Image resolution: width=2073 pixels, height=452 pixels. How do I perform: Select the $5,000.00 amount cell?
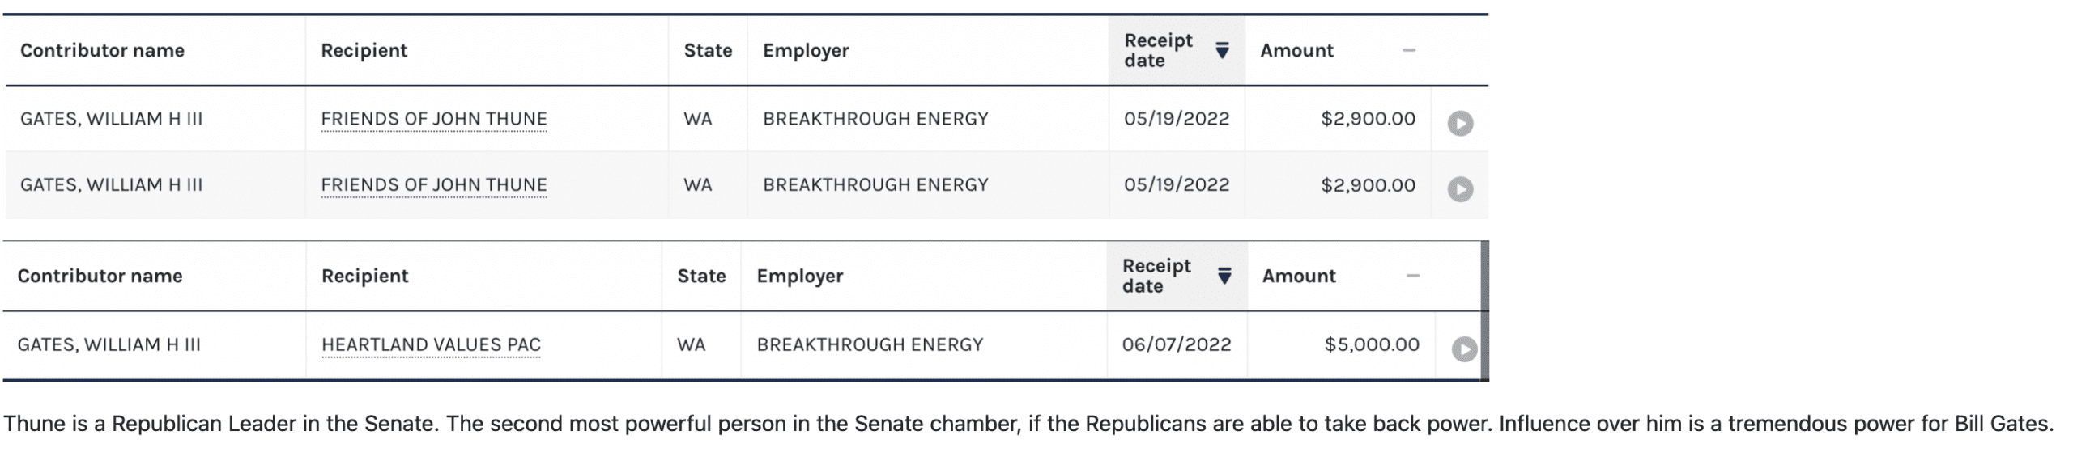(1371, 345)
